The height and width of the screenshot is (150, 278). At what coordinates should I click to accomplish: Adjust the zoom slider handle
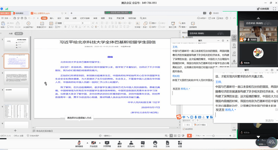click(x=214, y=136)
